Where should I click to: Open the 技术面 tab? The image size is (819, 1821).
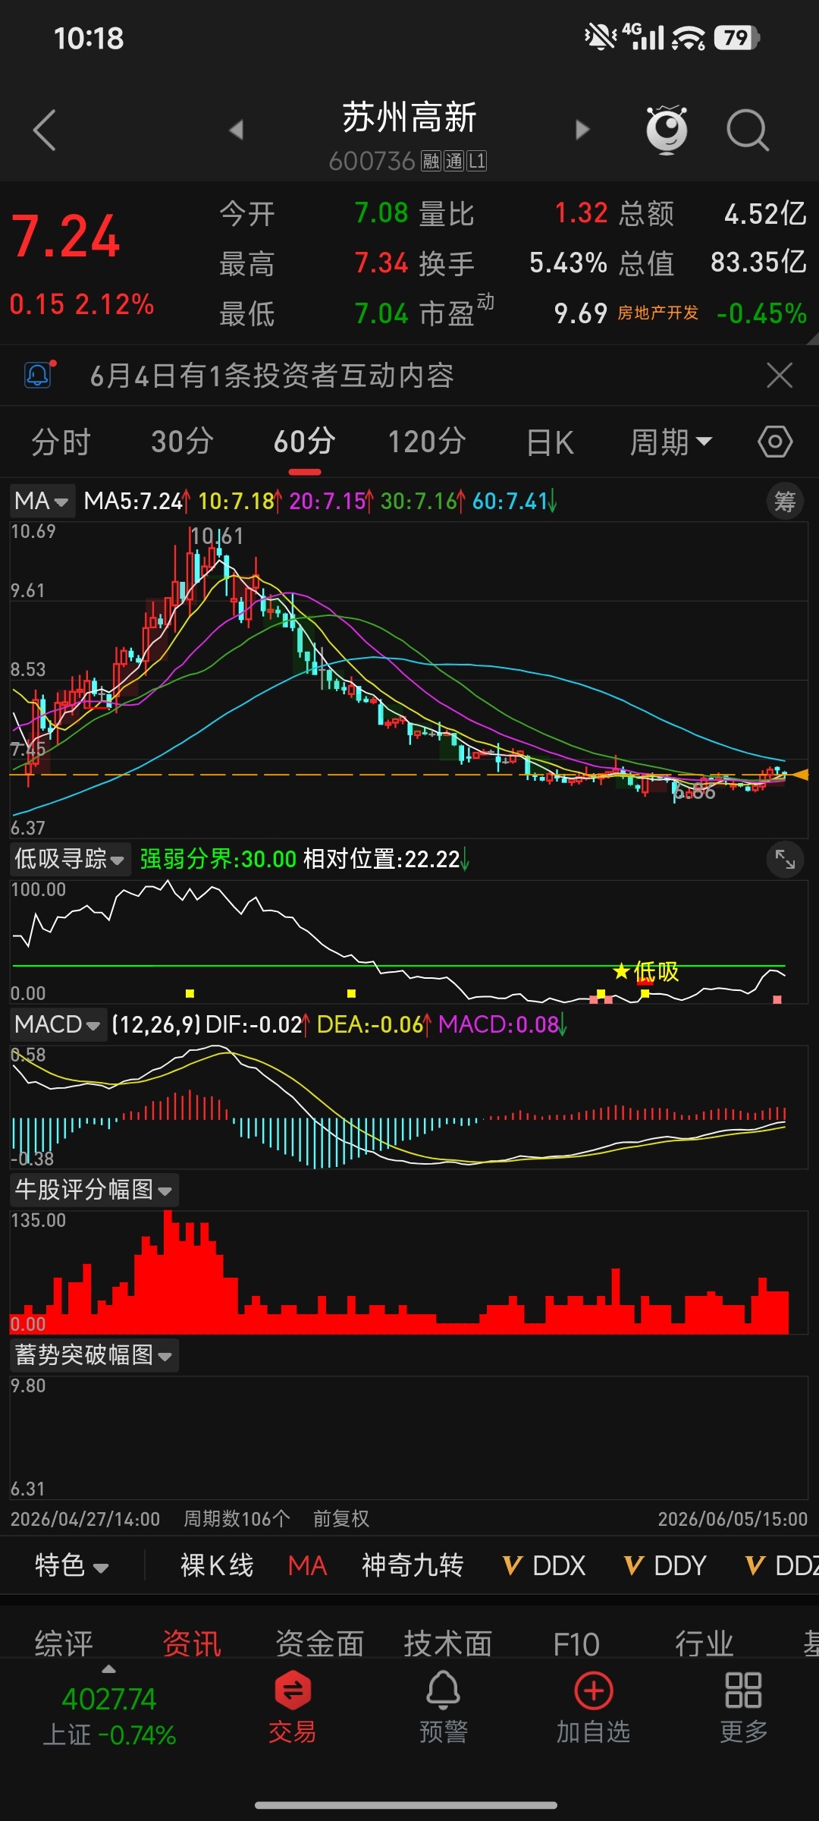(447, 1643)
